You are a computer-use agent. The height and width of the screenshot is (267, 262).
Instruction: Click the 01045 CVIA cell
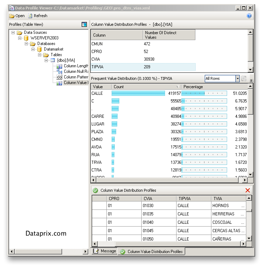tap(159, 230)
